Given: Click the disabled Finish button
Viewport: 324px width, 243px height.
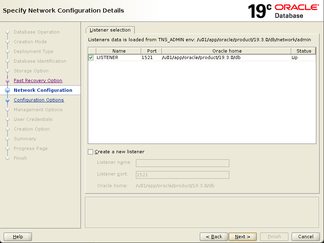Looking at the screenshot, I should point(274,237).
